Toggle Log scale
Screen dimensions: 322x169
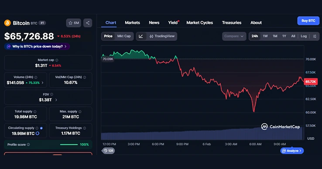pyautogui.click(x=304, y=36)
